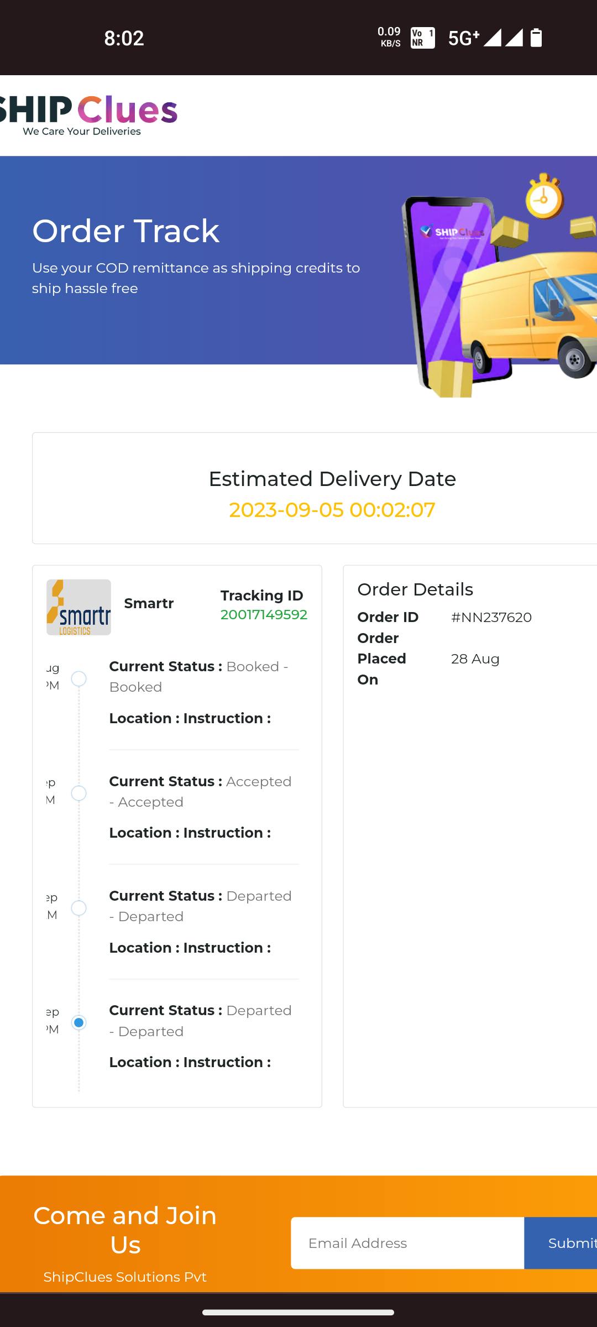Tap the Order Details heading

[x=415, y=589]
